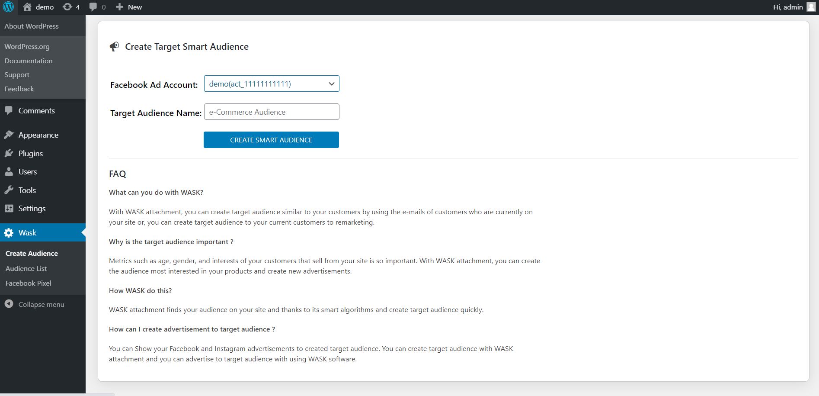Click the New label in admin bar
Screen dimensions: 819x396
point(135,7)
